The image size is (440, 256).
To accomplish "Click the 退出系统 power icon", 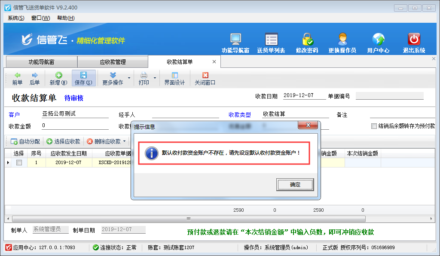I will (x=414, y=40).
